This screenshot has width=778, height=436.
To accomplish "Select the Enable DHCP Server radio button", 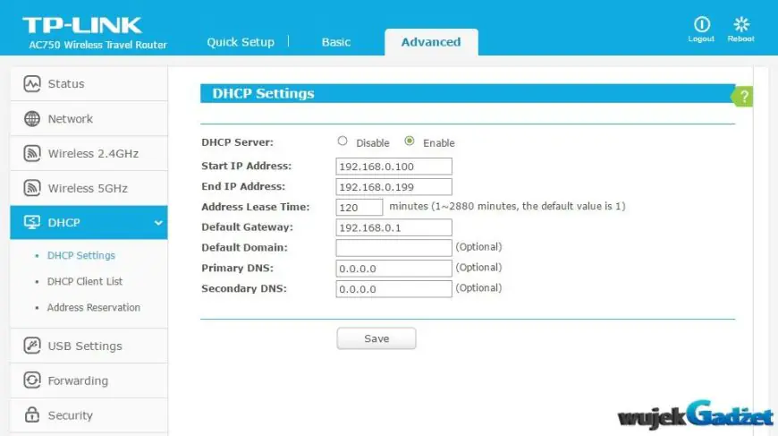I will [410, 141].
